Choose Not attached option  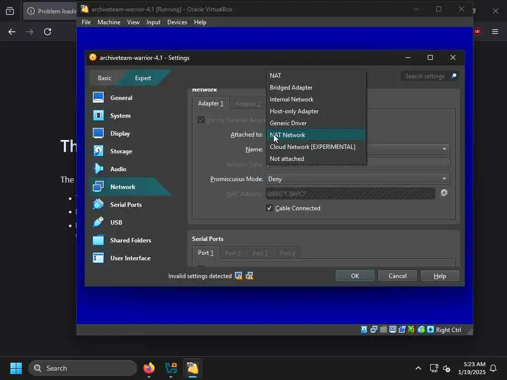[x=316, y=159]
